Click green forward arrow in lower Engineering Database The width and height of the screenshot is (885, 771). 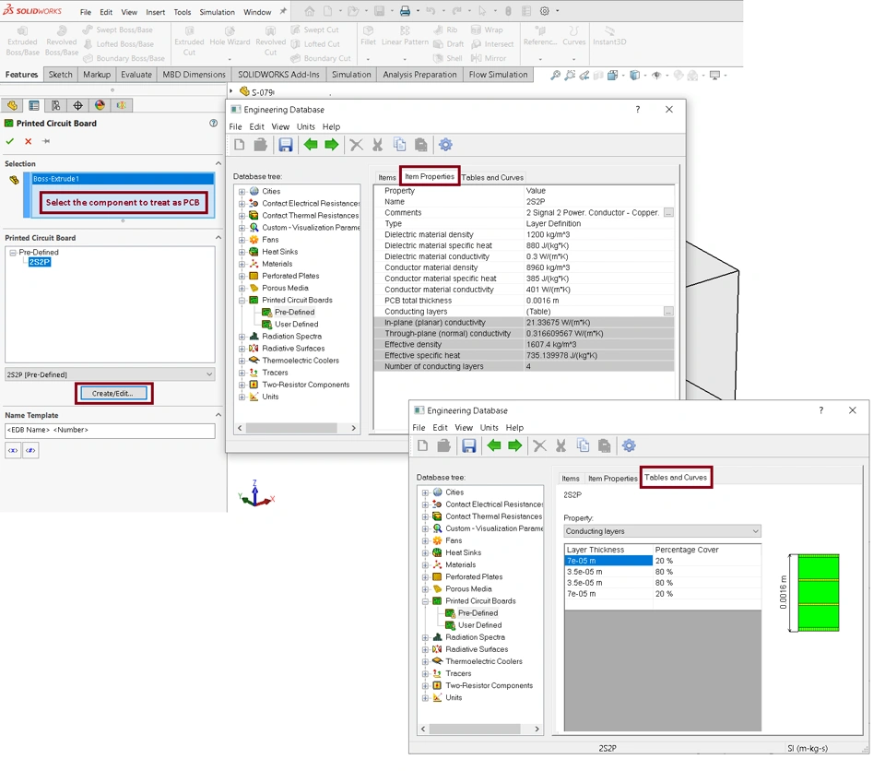515,445
